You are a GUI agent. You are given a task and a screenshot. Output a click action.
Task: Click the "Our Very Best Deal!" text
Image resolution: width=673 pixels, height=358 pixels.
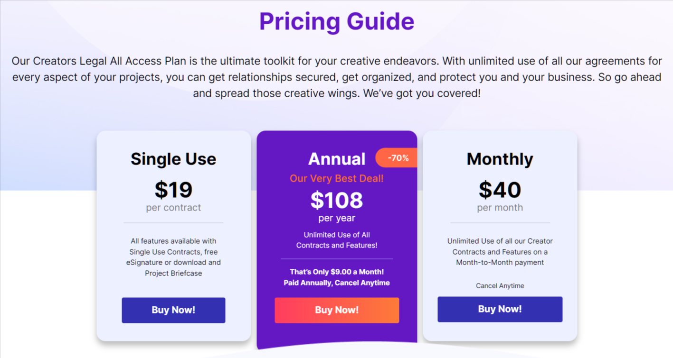337,178
